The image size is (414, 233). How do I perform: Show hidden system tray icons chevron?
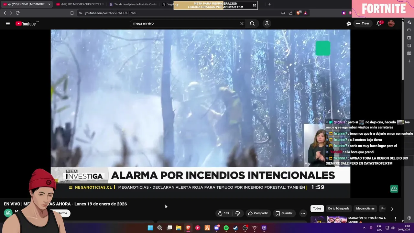(364, 228)
